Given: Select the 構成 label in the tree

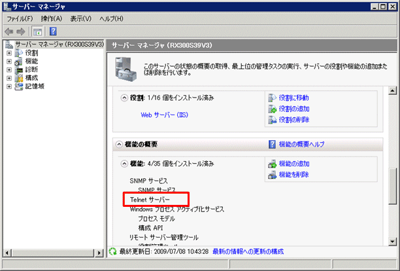Looking at the screenshot, I should (31, 78).
